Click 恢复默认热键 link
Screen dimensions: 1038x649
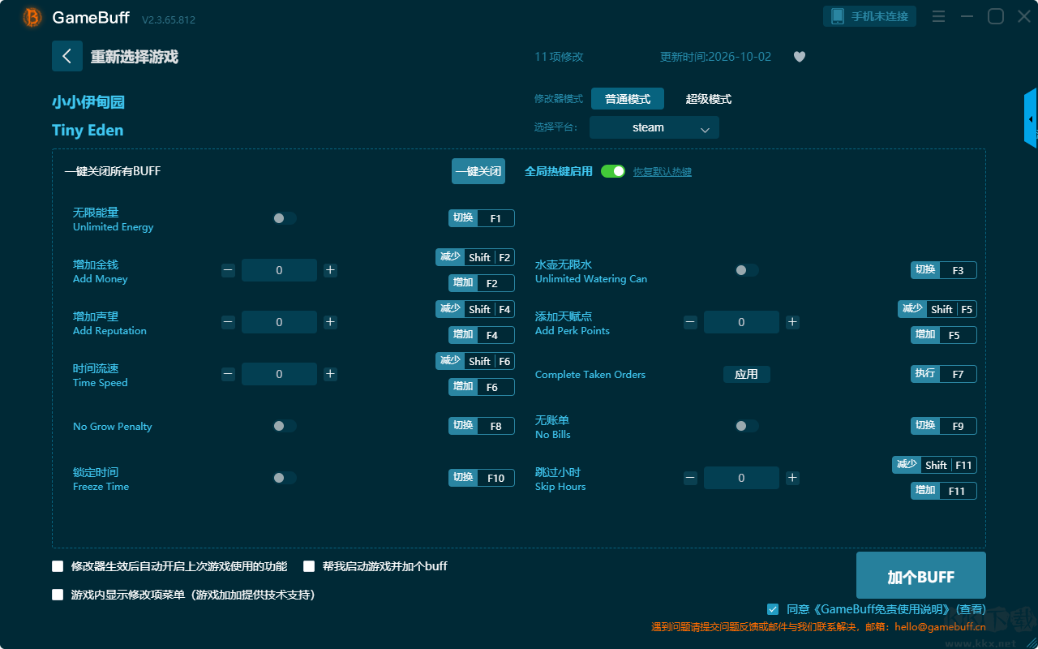tap(663, 172)
